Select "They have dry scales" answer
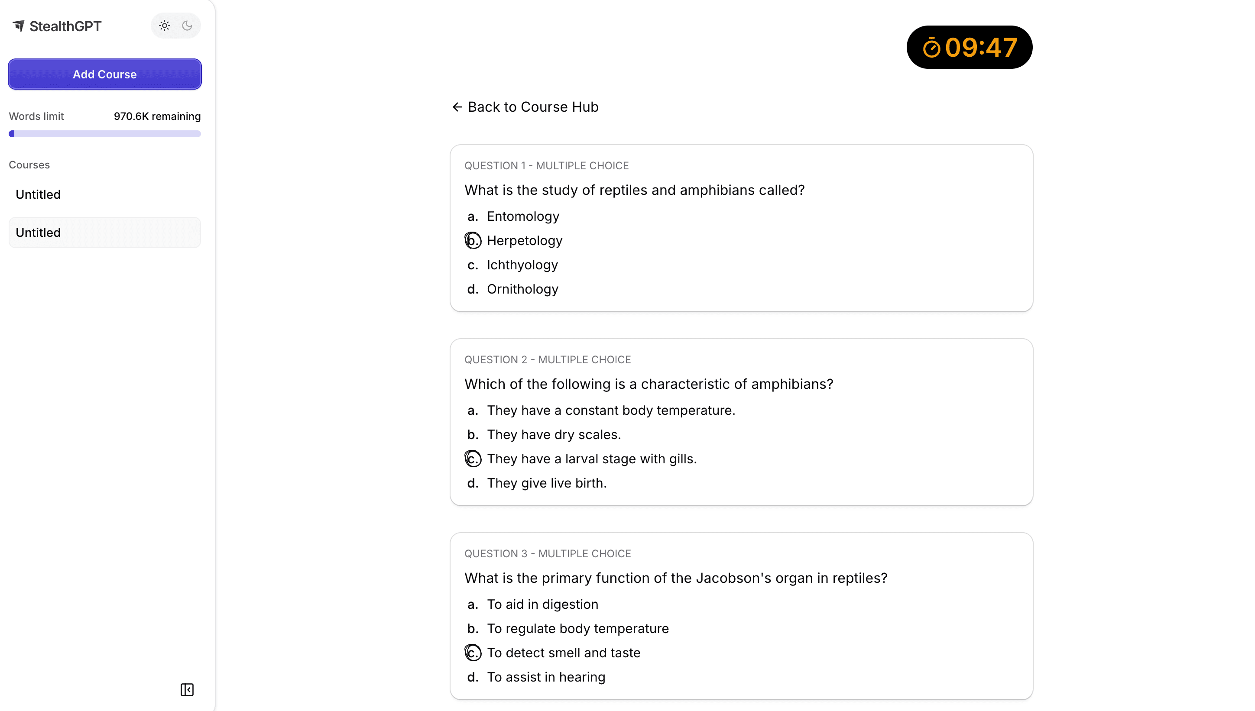The image size is (1255, 711). pos(554,435)
